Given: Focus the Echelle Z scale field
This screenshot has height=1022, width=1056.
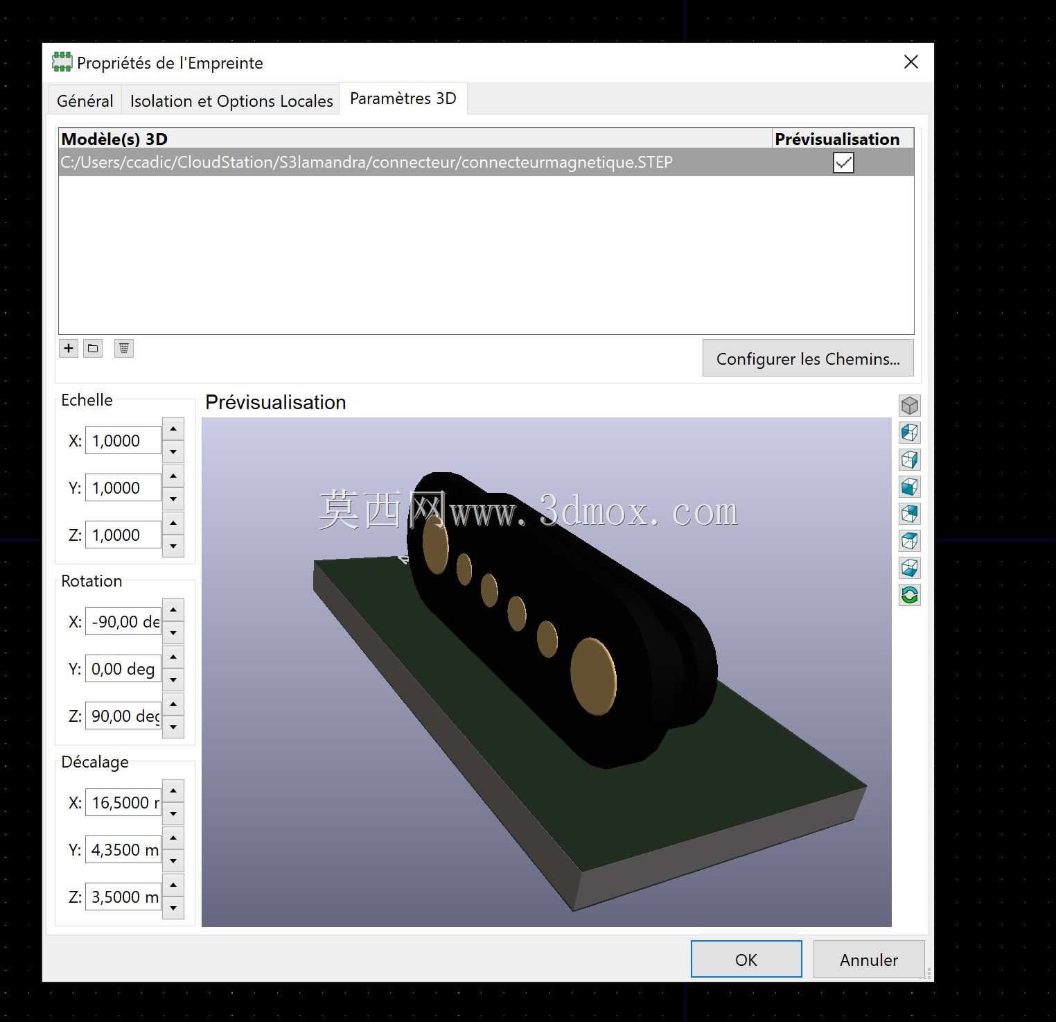Looking at the screenshot, I should tap(123, 535).
